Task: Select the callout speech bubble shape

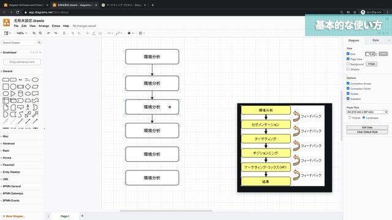Action: coord(20,108)
